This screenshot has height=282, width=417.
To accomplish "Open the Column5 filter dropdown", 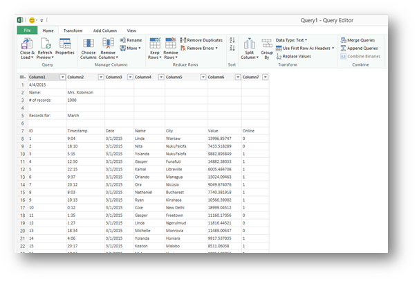I will pyautogui.click(x=203, y=77).
